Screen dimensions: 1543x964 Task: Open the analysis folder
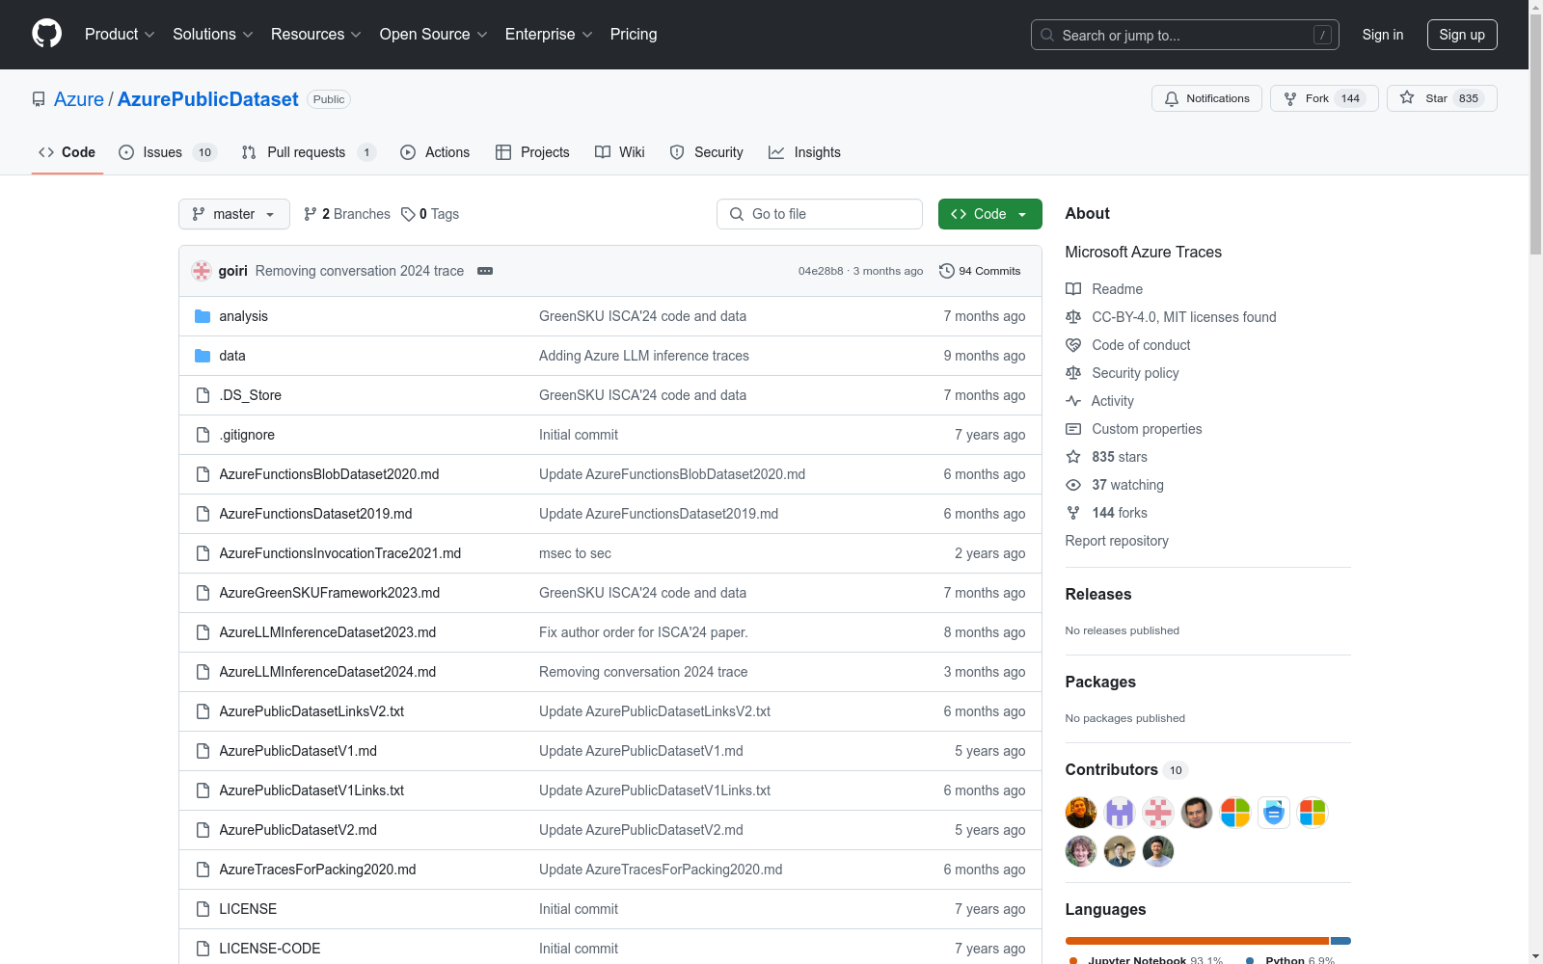243,316
